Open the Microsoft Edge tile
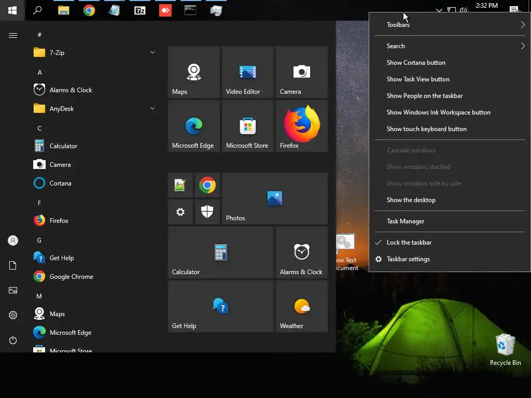This screenshot has height=398, width=531. pos(194,126)
